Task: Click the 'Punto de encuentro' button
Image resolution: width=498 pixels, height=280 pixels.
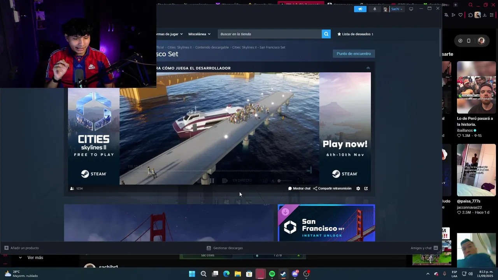Action: point(354,54)
